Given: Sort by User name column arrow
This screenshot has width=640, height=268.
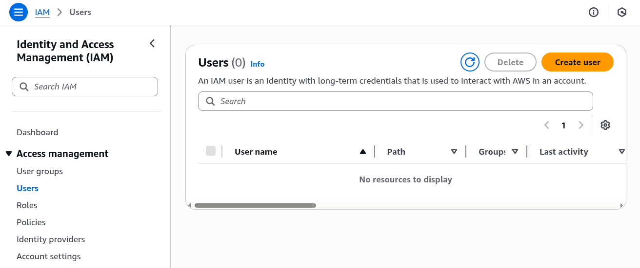Looking at the screenshot, I should (x=362, y=152).
